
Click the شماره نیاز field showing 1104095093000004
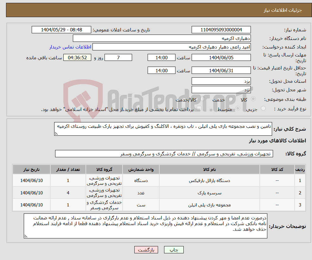(x=221, y=29)
